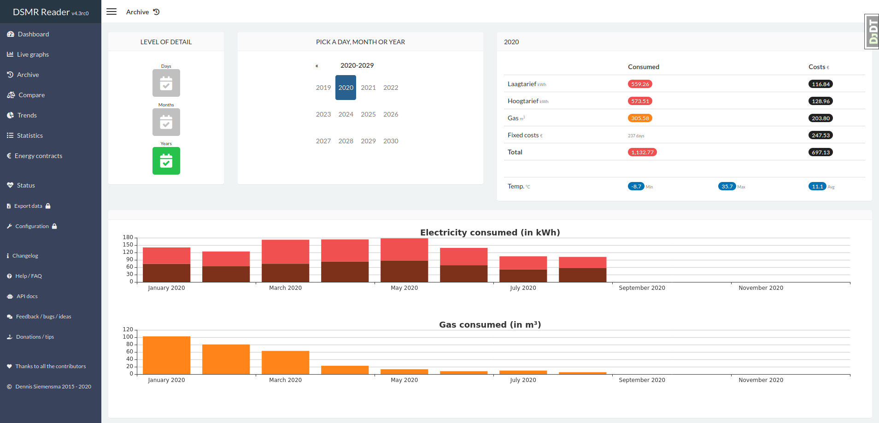
Task: Click the DSMR Reader logo title
Action: [x=51, y=12]
